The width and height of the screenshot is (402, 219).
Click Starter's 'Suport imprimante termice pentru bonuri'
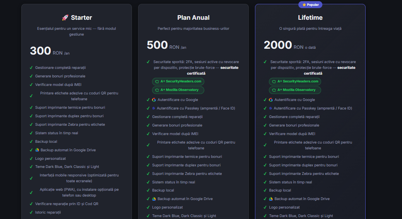[70, 108]
